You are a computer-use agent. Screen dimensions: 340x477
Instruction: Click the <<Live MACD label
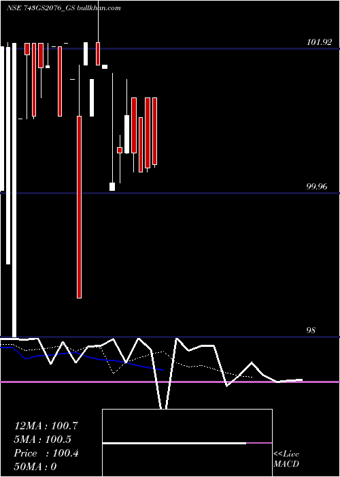tap(286, 459)
